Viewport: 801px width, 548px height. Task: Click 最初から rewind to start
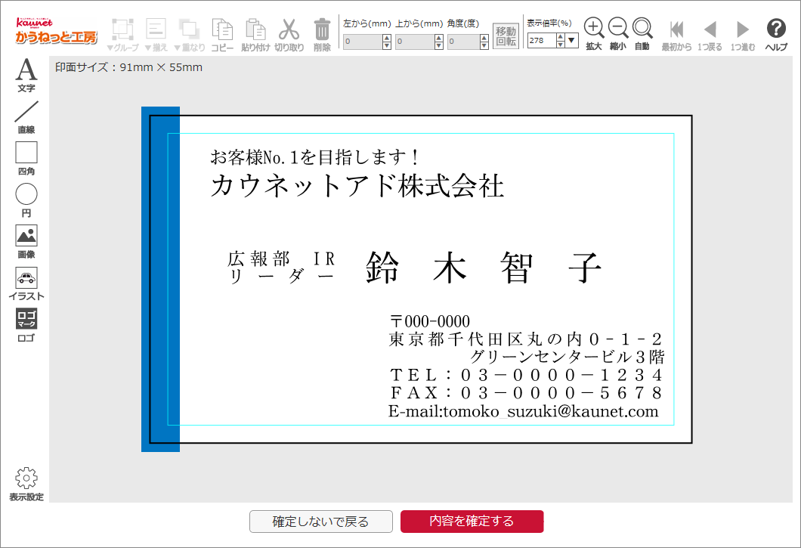tap(676, 35)
